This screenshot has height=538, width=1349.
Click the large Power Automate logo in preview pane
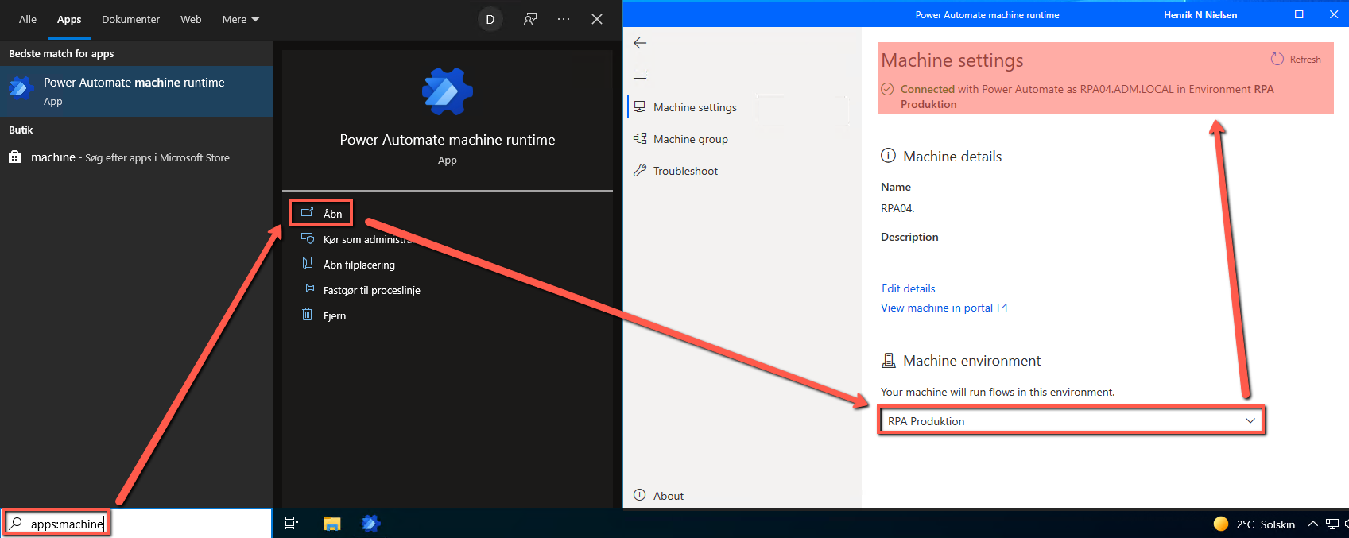[447, 91]
